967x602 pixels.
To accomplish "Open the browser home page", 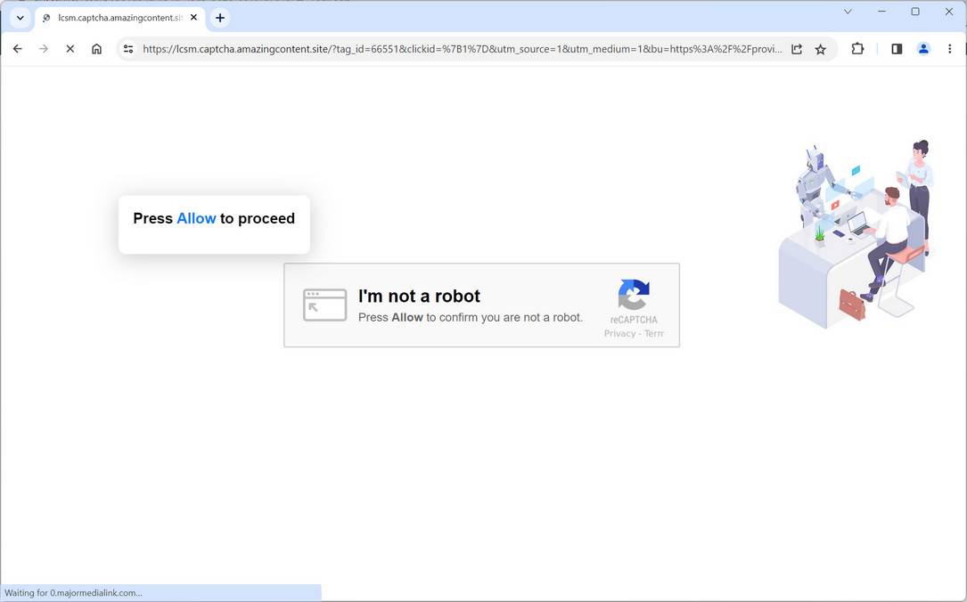I will click(96, 49).
